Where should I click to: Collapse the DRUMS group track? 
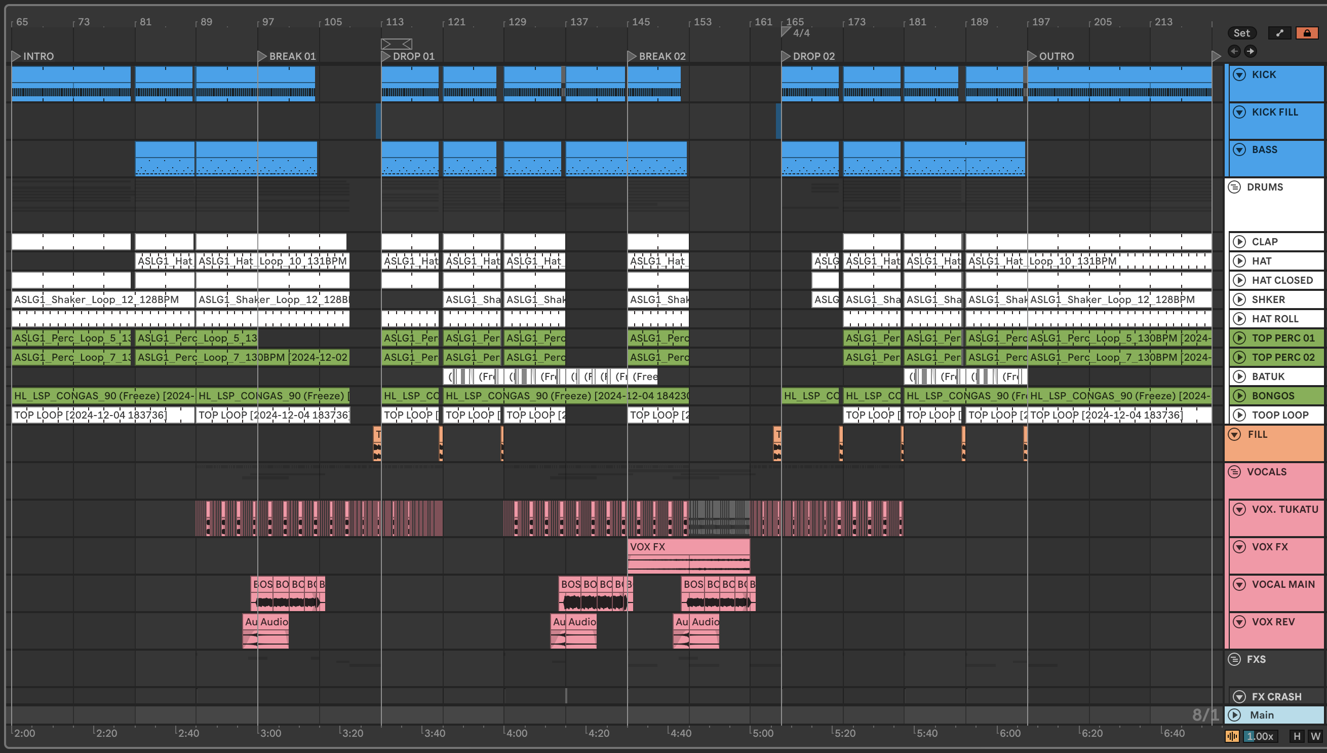click(x=1234, y=187)
